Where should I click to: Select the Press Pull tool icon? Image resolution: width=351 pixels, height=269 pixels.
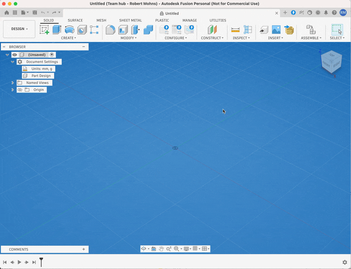136,30
